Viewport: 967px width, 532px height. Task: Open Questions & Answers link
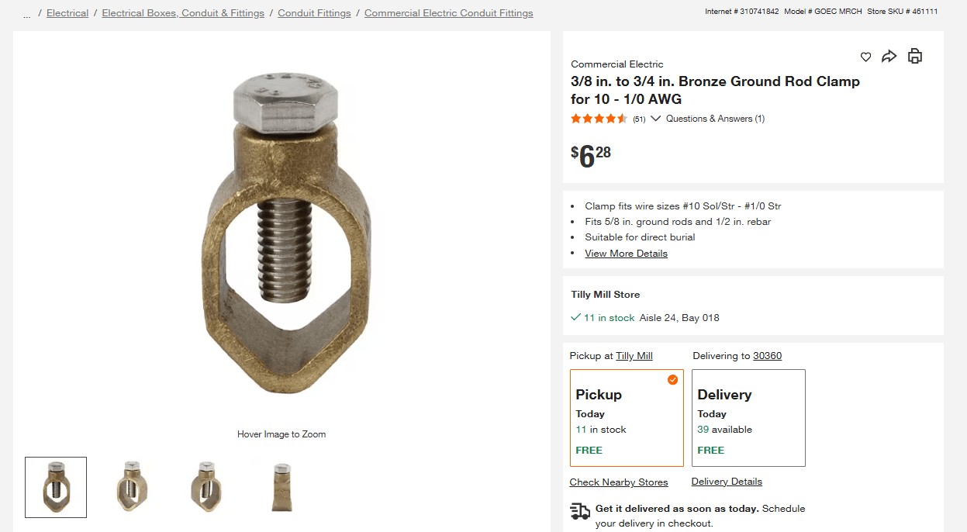click(715, 119)
